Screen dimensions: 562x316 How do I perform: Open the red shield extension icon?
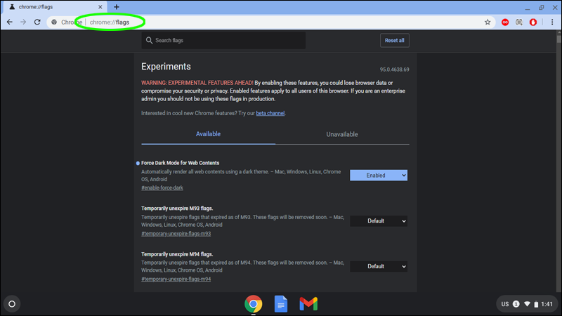tap(533, 22)
